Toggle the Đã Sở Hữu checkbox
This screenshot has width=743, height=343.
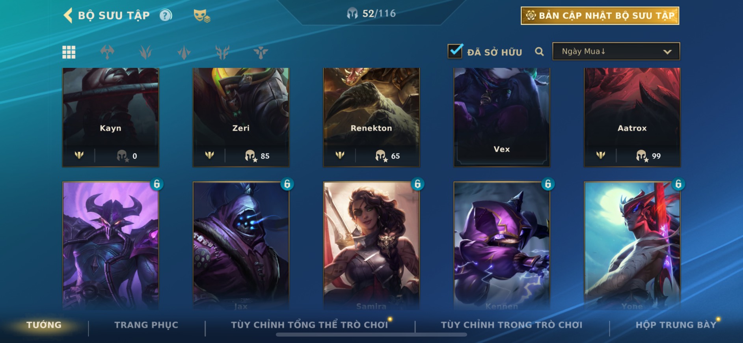pos(455,51)
